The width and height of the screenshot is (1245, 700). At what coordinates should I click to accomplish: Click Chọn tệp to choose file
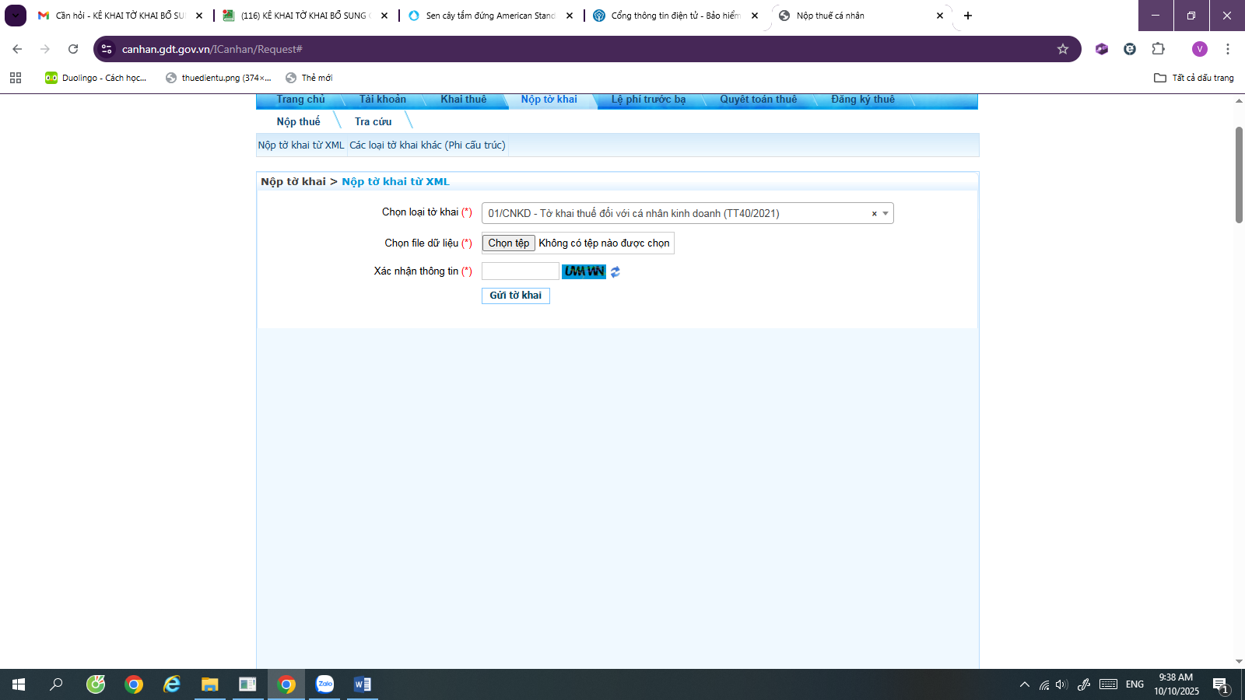point(508,243)
